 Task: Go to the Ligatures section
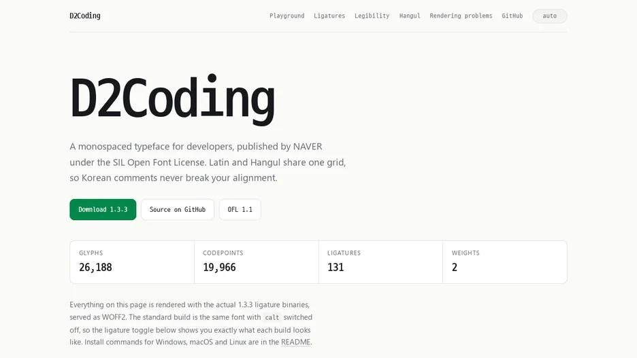tap(329, 16)
